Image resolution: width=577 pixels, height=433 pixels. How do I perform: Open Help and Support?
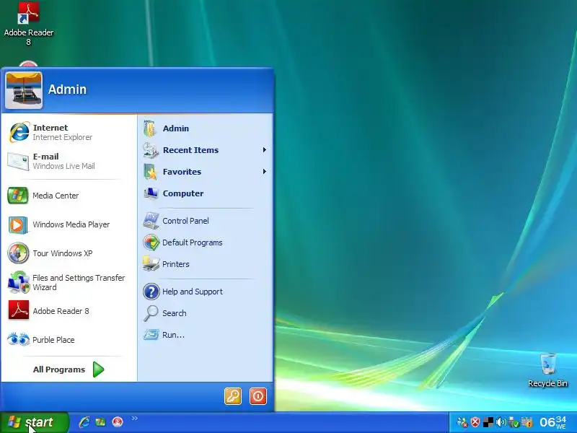coord(205,292)
